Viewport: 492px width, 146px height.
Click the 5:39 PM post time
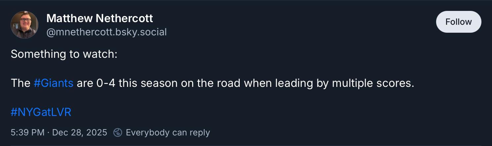point(27,132)
